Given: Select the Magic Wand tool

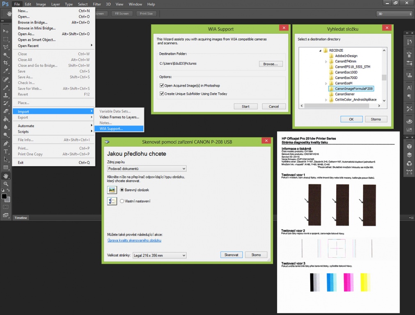Looking at the screenshot, I should 6,55.
